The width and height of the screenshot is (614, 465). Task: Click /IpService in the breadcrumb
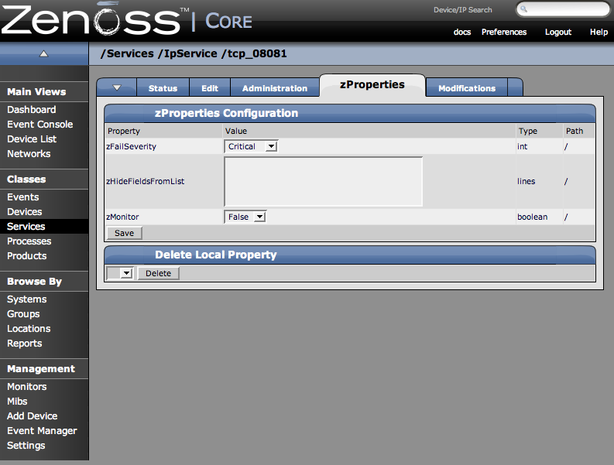pyautogui.click(x=187, y=53)
